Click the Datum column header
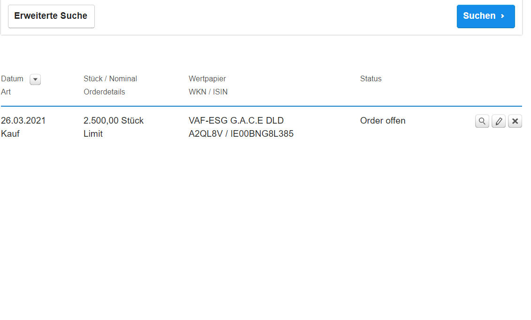The image size is (531, 320). (x=12, y=79)
